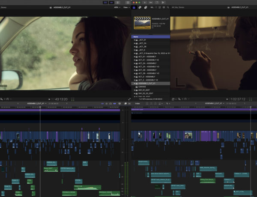
Task: Open the 49% viewer zoom dropdown
Action: pos(117,7)
